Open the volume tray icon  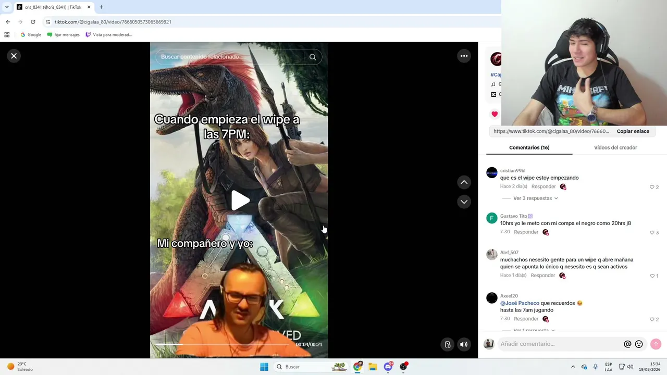tap(630, 367)
